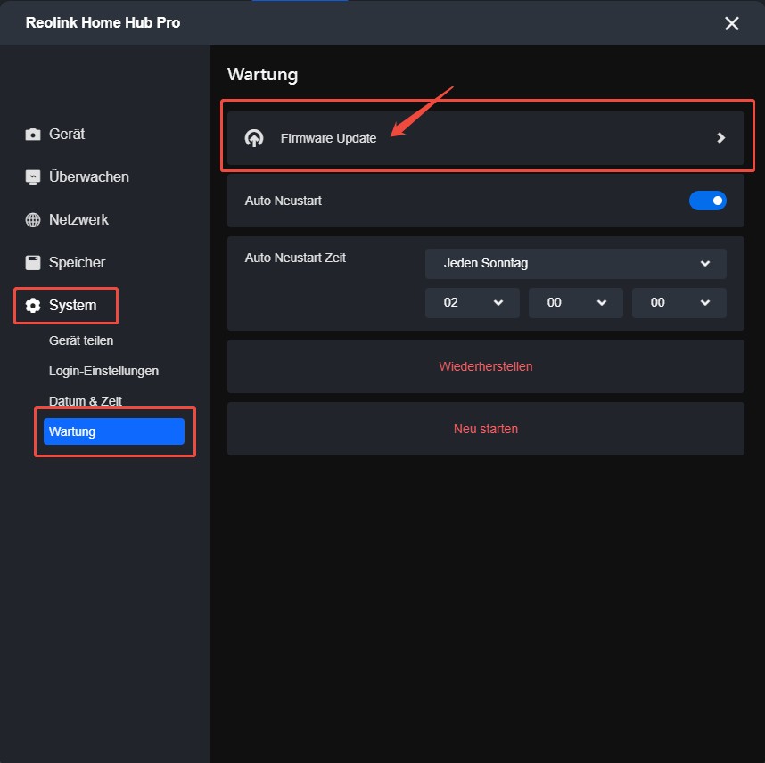Open Datum & Zeit settings

click(85, 401)
